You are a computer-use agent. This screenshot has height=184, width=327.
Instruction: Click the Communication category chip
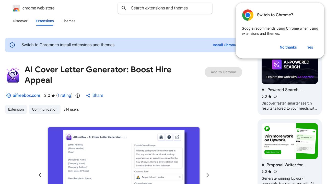coord(45,109)
